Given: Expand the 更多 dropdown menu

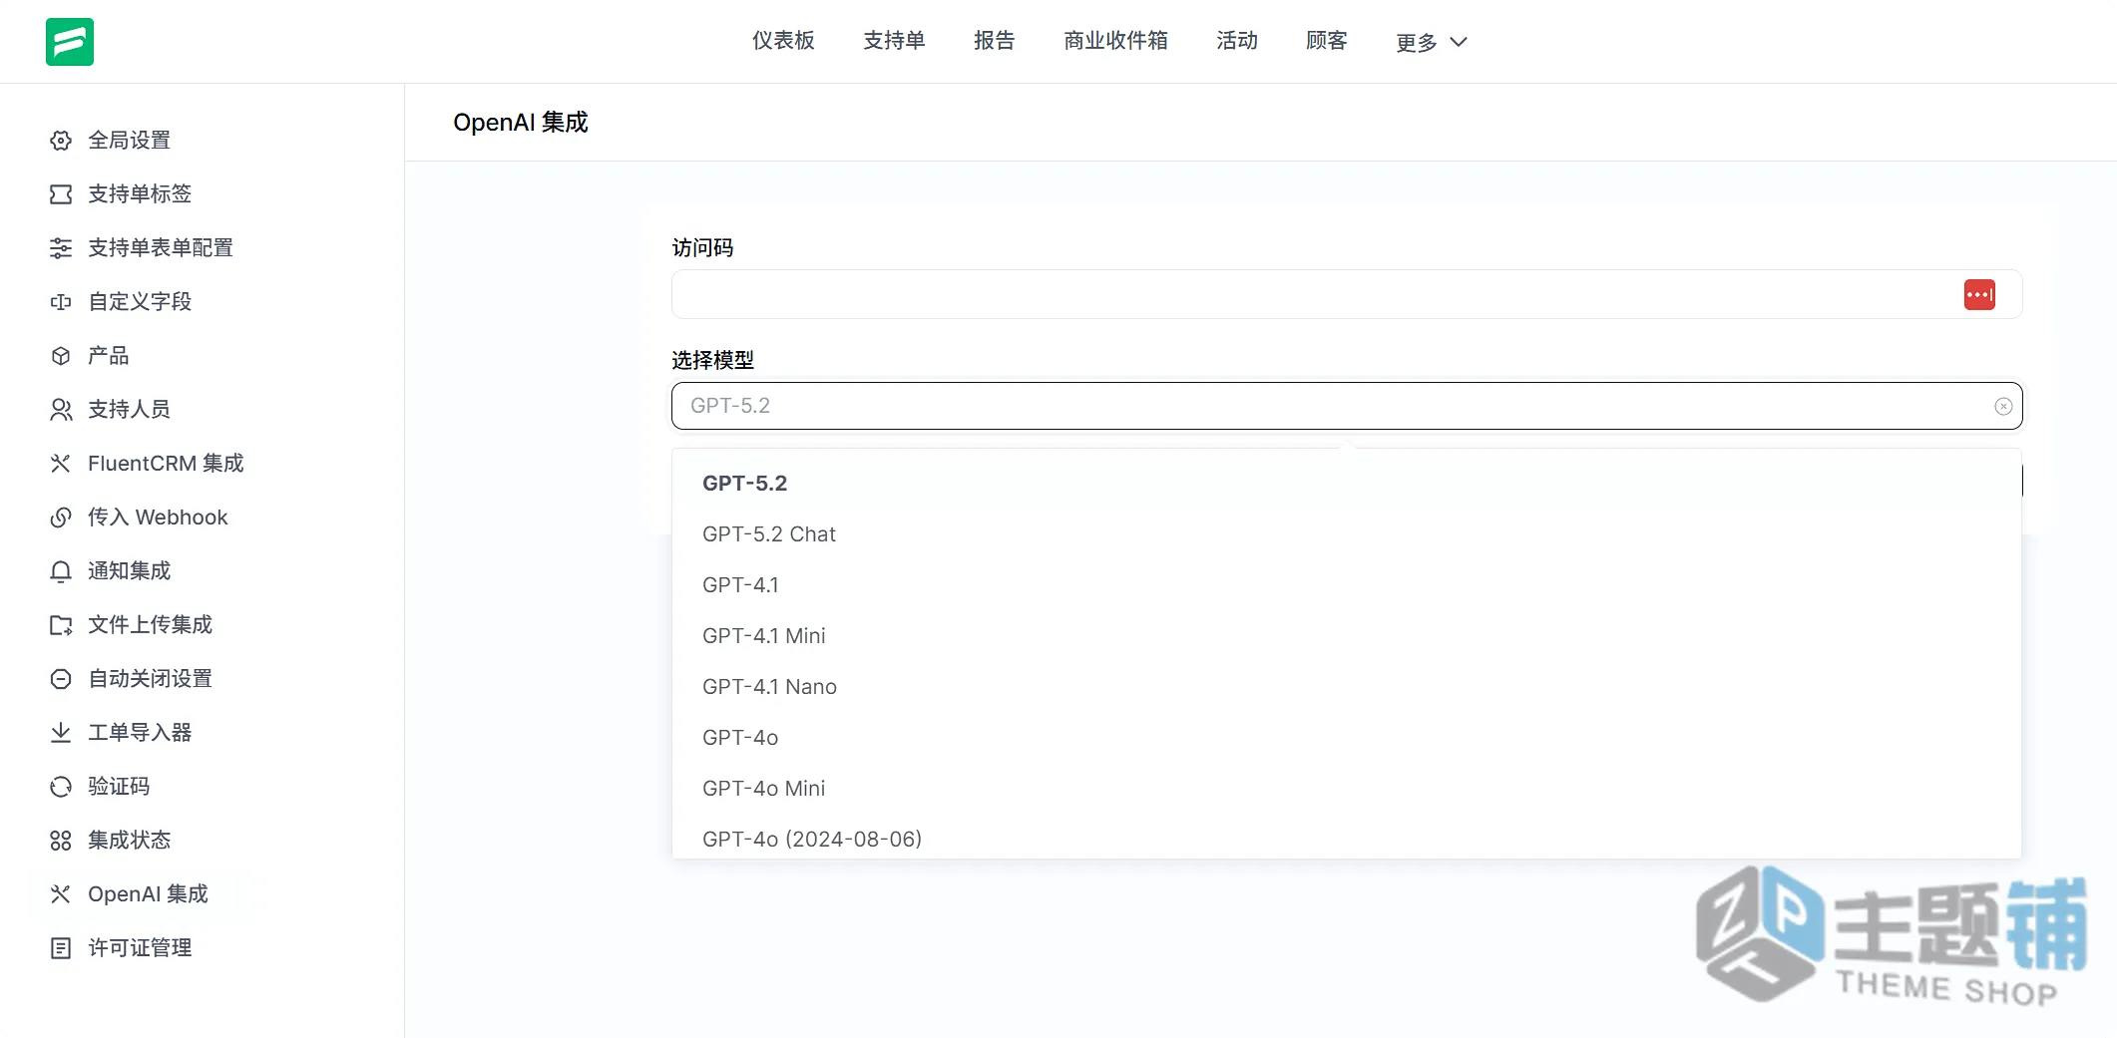Looking at the screenshot, I should click(x=1431, y=42).
